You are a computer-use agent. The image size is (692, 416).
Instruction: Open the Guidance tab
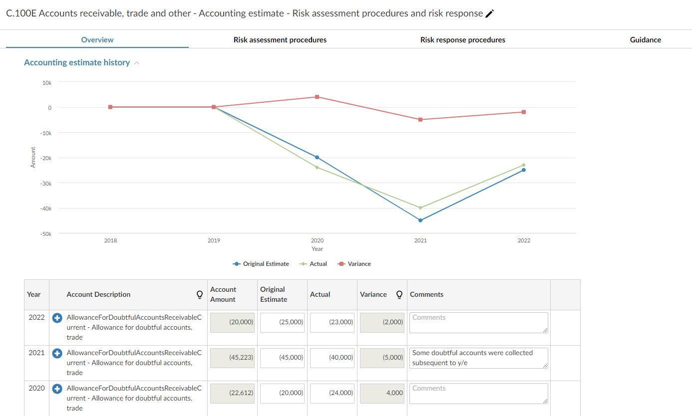coord(645,39)
